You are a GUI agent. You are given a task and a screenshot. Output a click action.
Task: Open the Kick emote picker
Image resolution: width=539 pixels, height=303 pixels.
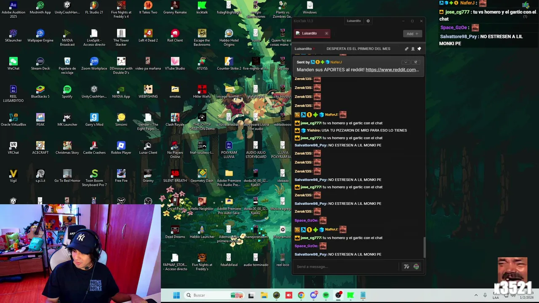pos(416,266)
